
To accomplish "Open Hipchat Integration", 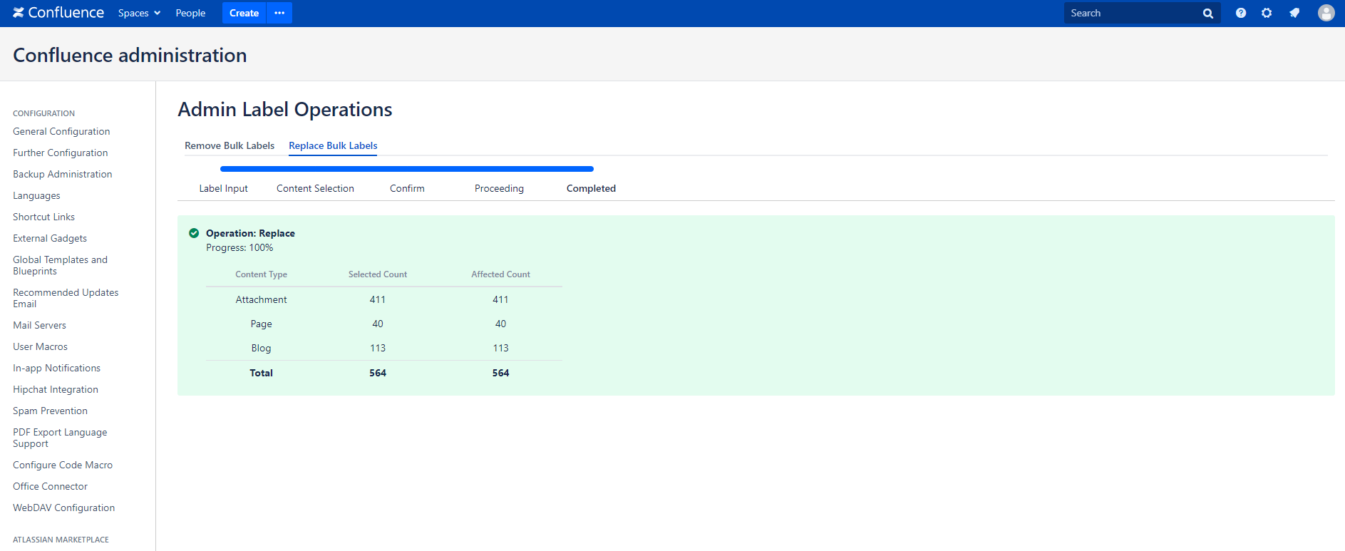I will [56, 389].
